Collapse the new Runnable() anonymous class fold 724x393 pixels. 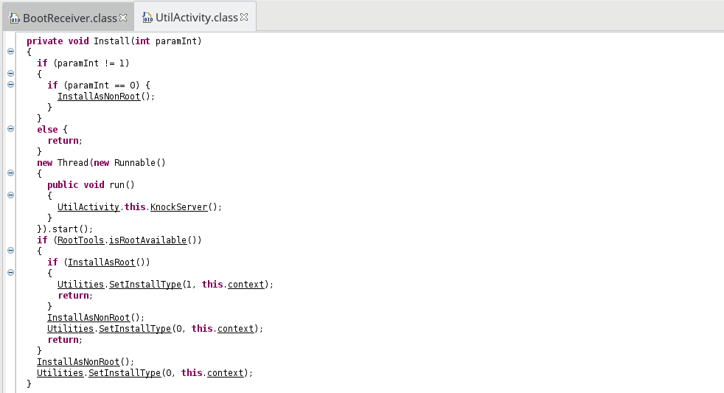click(x=10, y=173)
